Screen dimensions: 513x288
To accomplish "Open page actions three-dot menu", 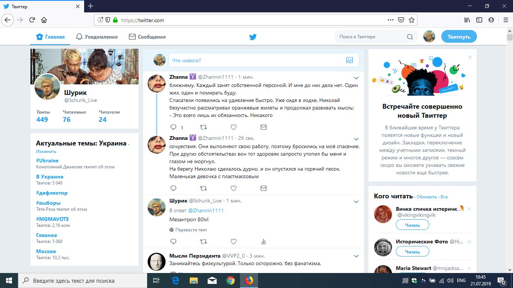I will pos(391,20).
